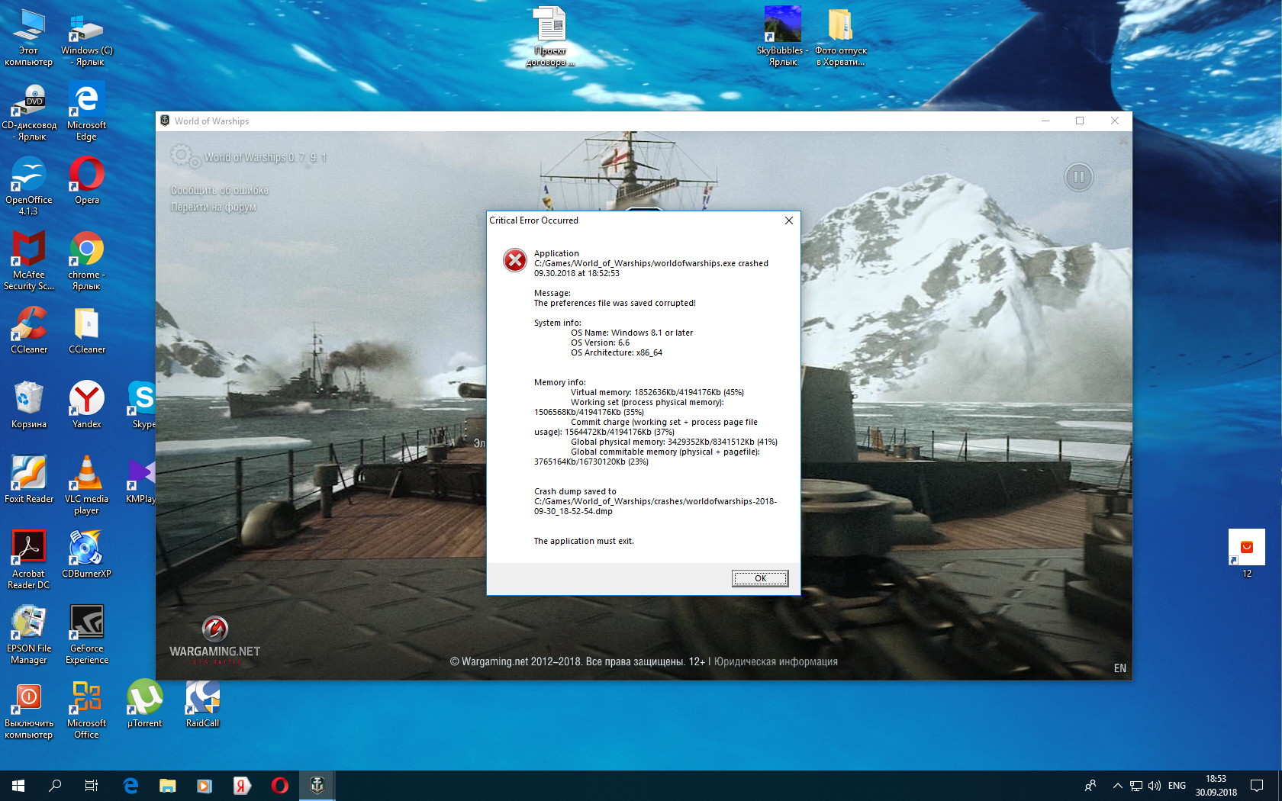Select the CD-дисковод shortcut icon
This screenshot has width=1282, height=801.
click(x=29, y=112)
